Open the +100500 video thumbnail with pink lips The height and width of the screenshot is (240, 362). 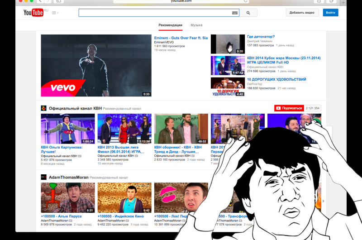pos(181,197)
